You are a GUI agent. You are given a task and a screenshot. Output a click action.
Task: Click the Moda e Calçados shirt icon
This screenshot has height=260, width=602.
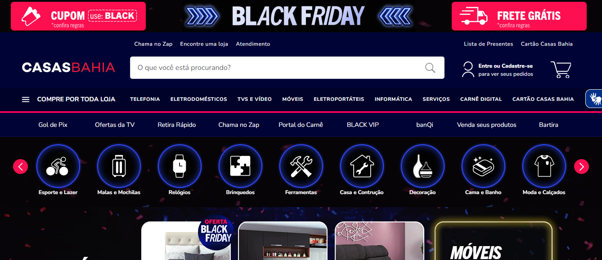pyautogui.click(x=544, y=166)
